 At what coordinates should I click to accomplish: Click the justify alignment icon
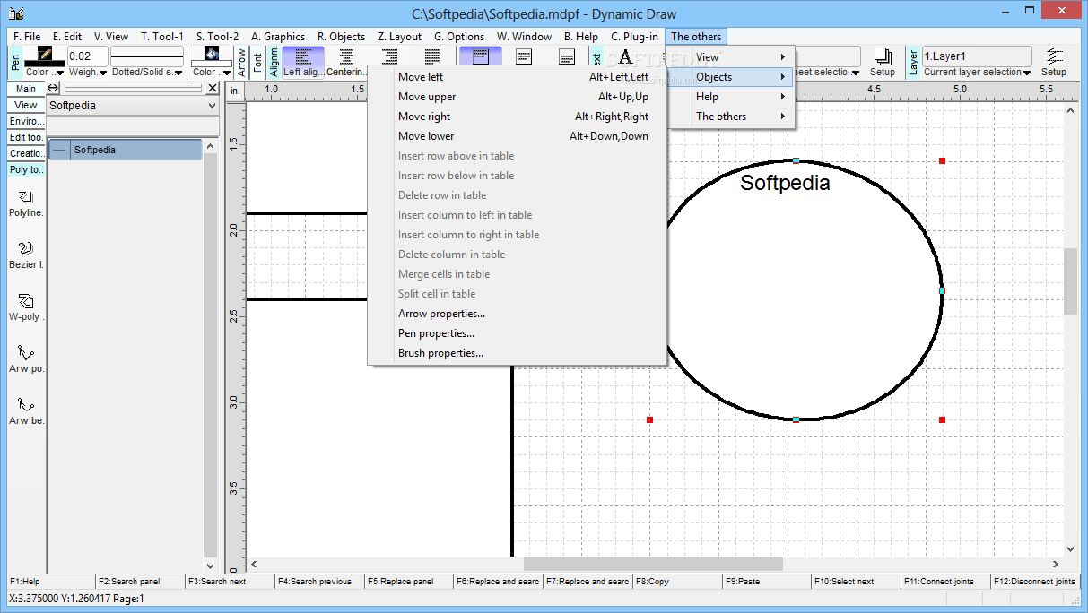pos(433,57)
